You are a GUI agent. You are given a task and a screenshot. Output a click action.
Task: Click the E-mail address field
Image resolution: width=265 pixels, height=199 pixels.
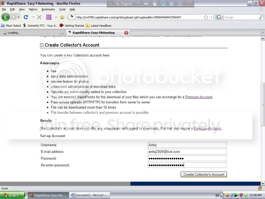click(187, 152)
